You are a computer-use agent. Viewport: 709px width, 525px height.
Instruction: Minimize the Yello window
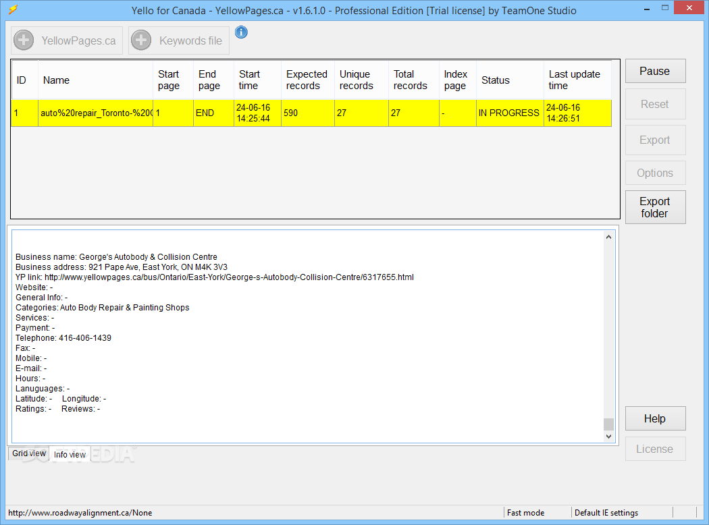click(x=647, y=9)
